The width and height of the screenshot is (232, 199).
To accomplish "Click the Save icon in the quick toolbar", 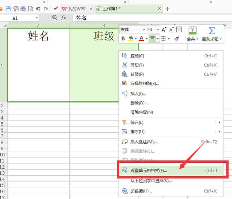I will click(8, 9).
